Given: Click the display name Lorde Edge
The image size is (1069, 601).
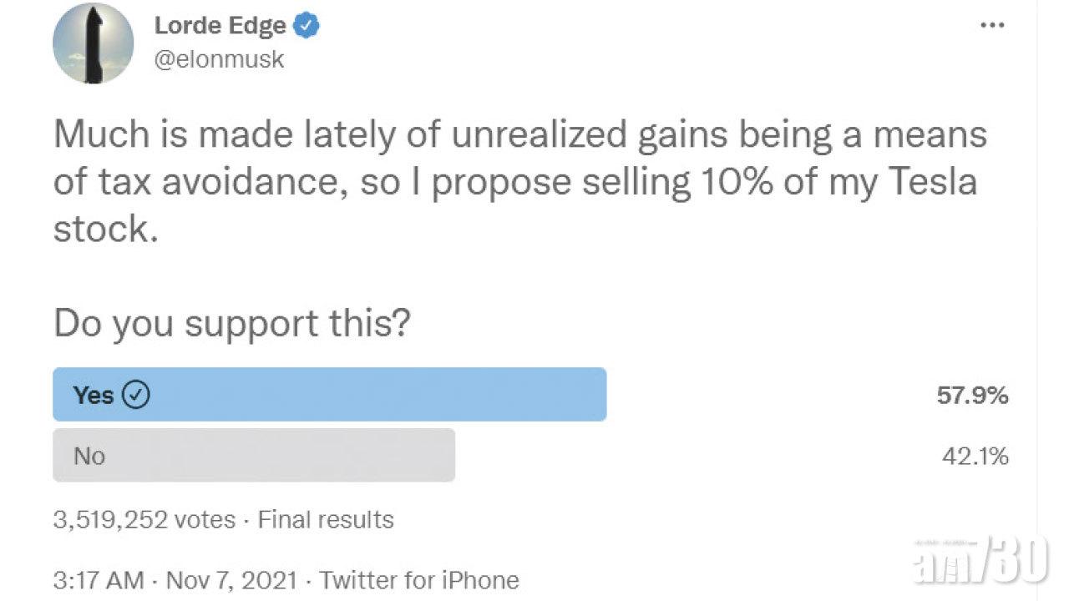Looking at the screenshot, I should (x=219, y=25).
